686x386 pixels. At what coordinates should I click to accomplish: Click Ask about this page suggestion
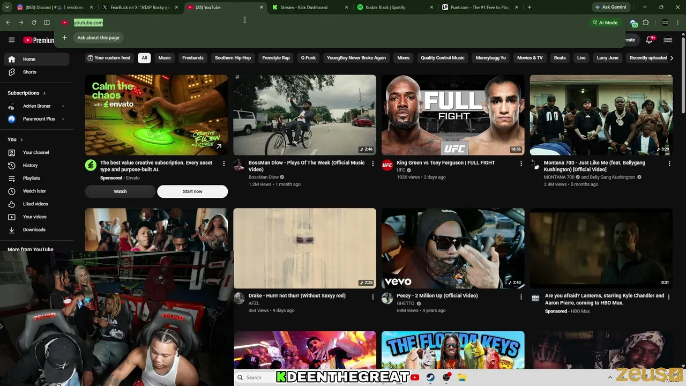click(x=98, y=38)
